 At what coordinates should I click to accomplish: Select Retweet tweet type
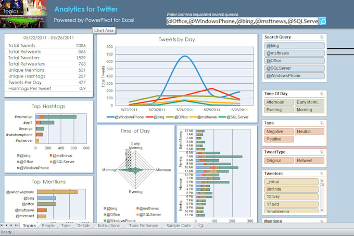tap(309, 161)
